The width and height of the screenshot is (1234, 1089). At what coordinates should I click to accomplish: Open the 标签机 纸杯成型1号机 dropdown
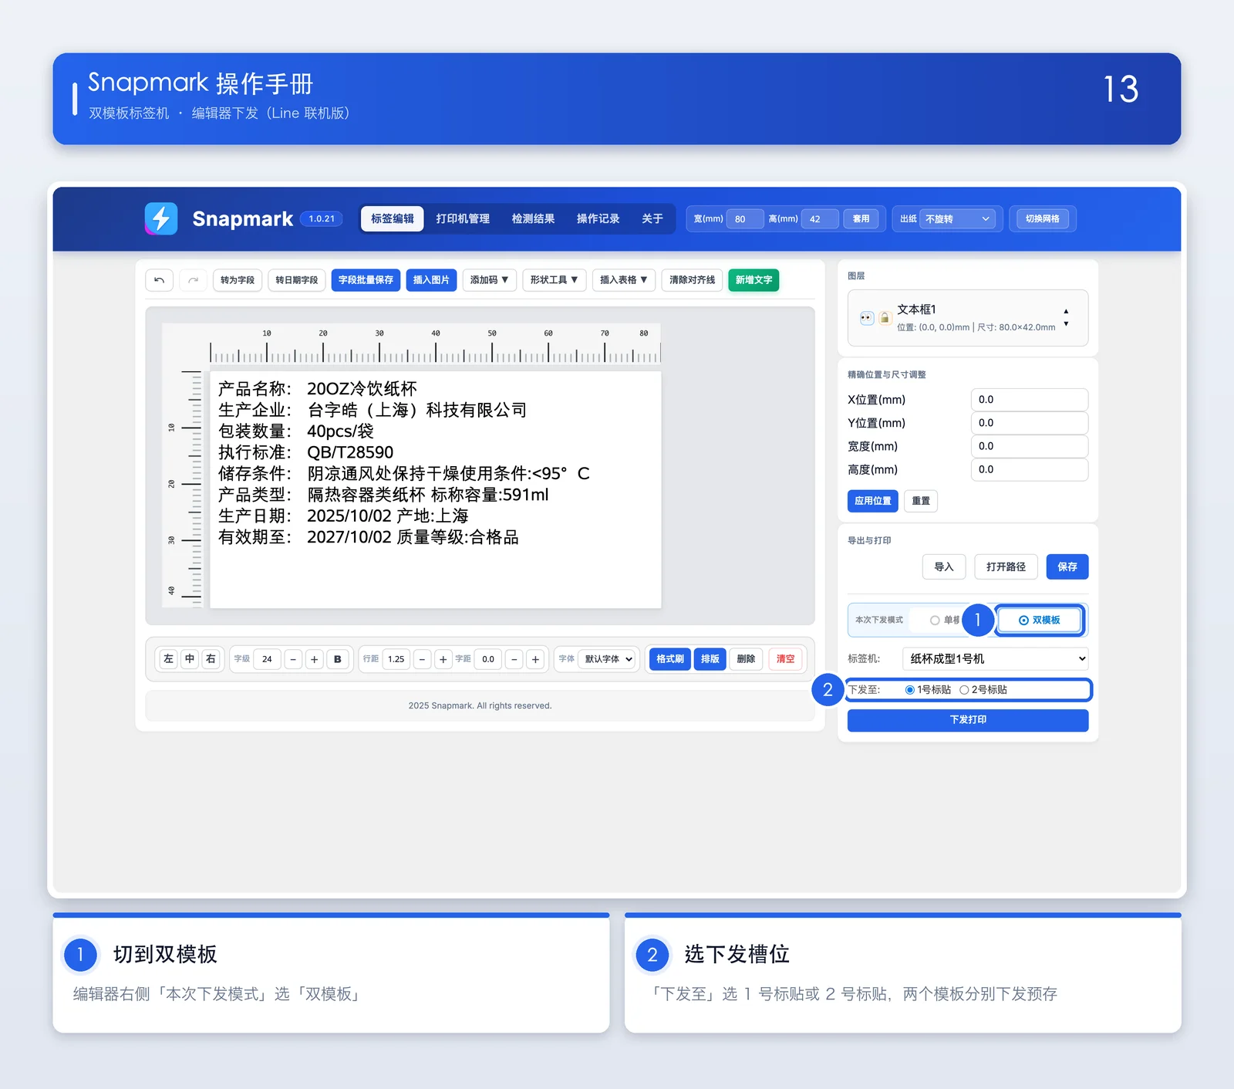coord(996,659)
